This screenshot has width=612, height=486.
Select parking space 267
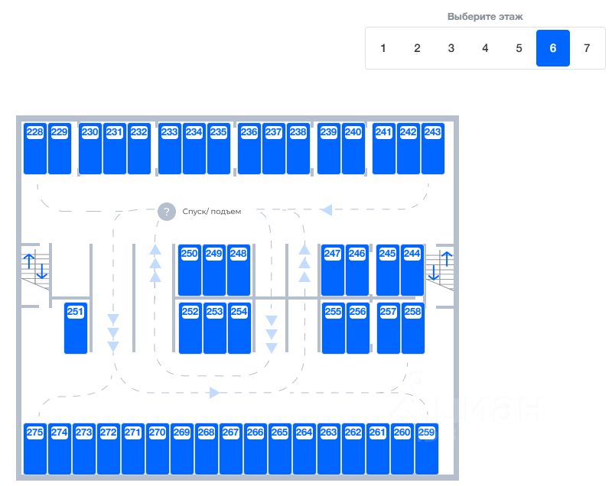coord(231,449)
